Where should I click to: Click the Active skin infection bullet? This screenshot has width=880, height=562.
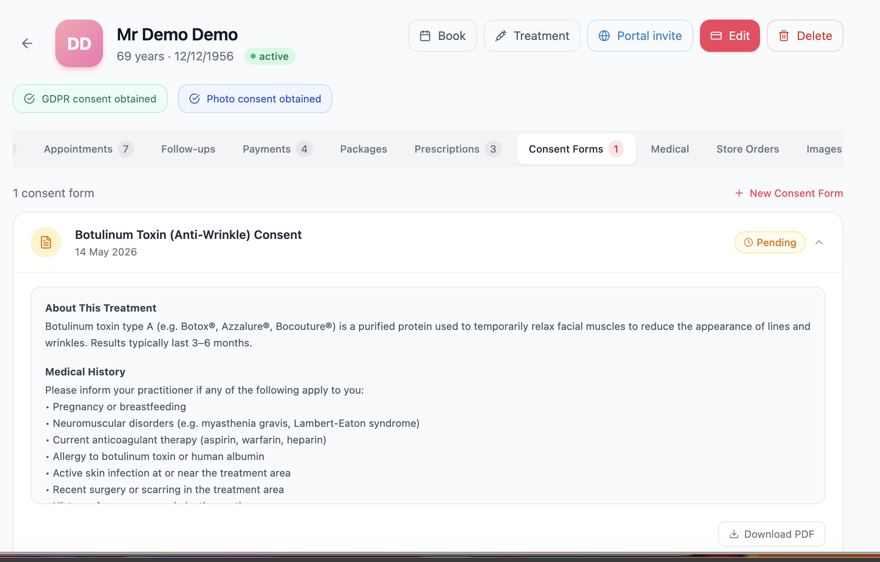168,473
